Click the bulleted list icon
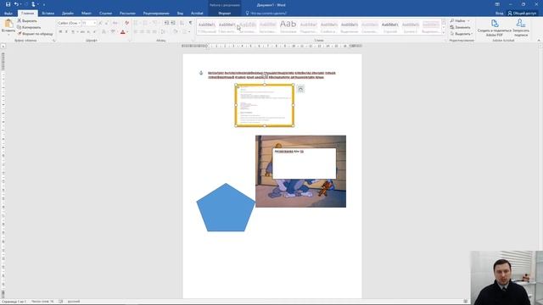Viewport: 543px width, 305px height. (136, 23)
